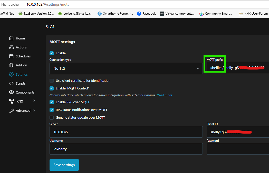
Task: Click into the Server address field
Action: (x=126, y=132)
